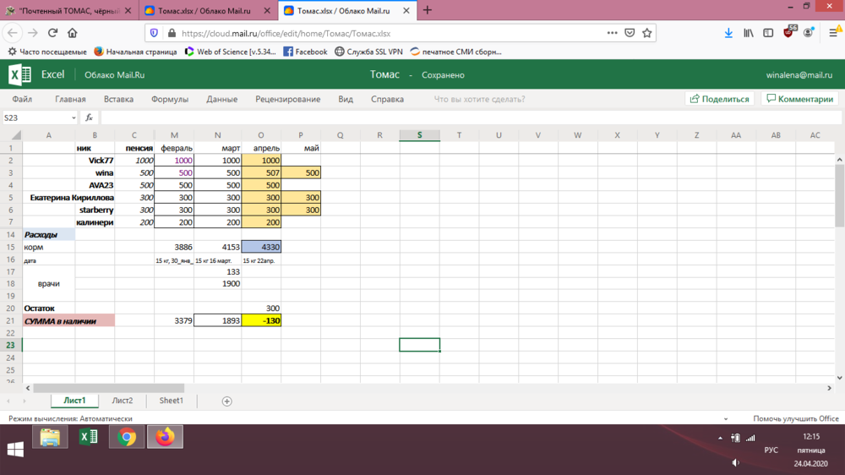845x475 pixels.
Task: Type in the 'Что вы хотите сделать?' search box
Action: pos(479,99)
